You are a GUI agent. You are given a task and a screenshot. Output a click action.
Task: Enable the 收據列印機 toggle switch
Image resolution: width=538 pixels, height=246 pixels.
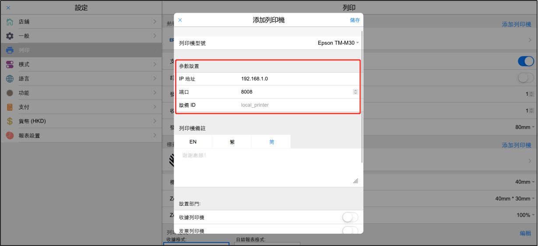click(x=350, y=217)
